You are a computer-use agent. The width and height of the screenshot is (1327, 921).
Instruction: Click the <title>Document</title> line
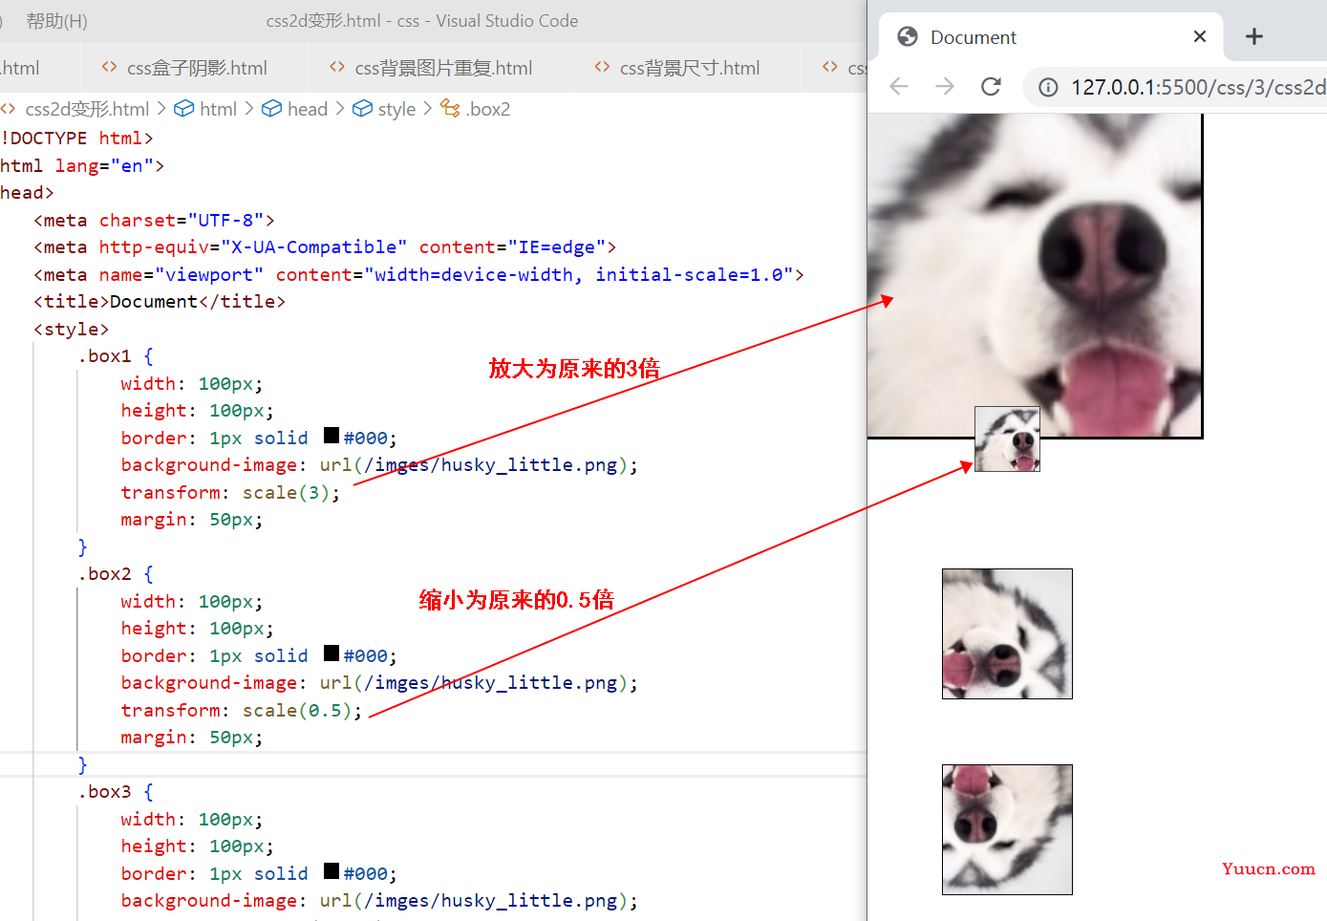160,302
